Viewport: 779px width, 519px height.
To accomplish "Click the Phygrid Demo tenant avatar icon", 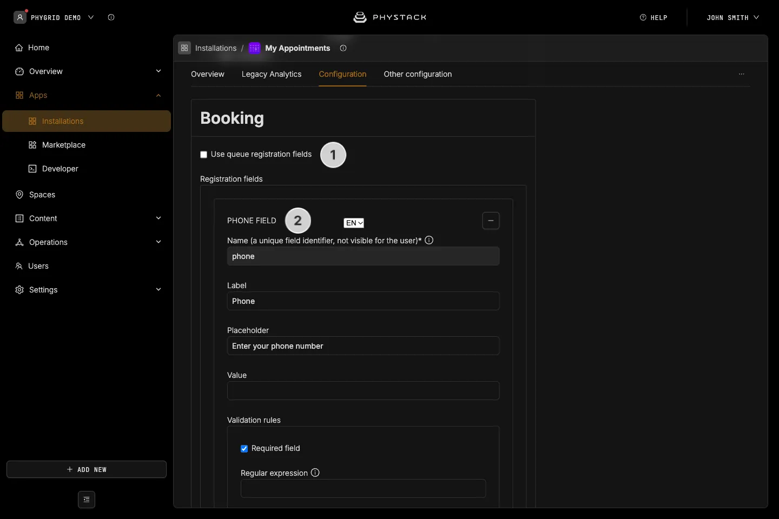I will pyautogui.click(x=20, y=17).
